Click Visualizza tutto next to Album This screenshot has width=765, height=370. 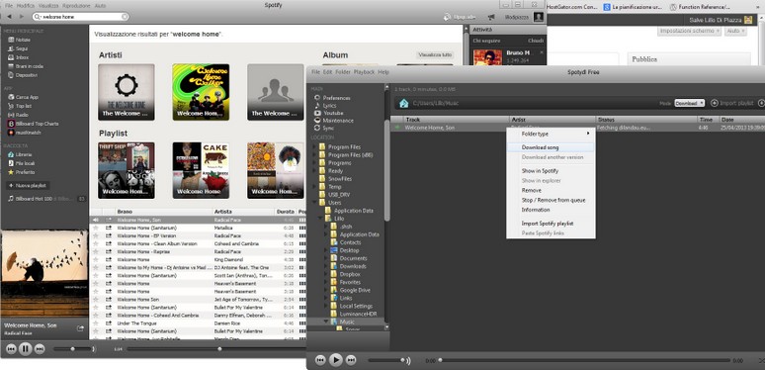(435, 54)
